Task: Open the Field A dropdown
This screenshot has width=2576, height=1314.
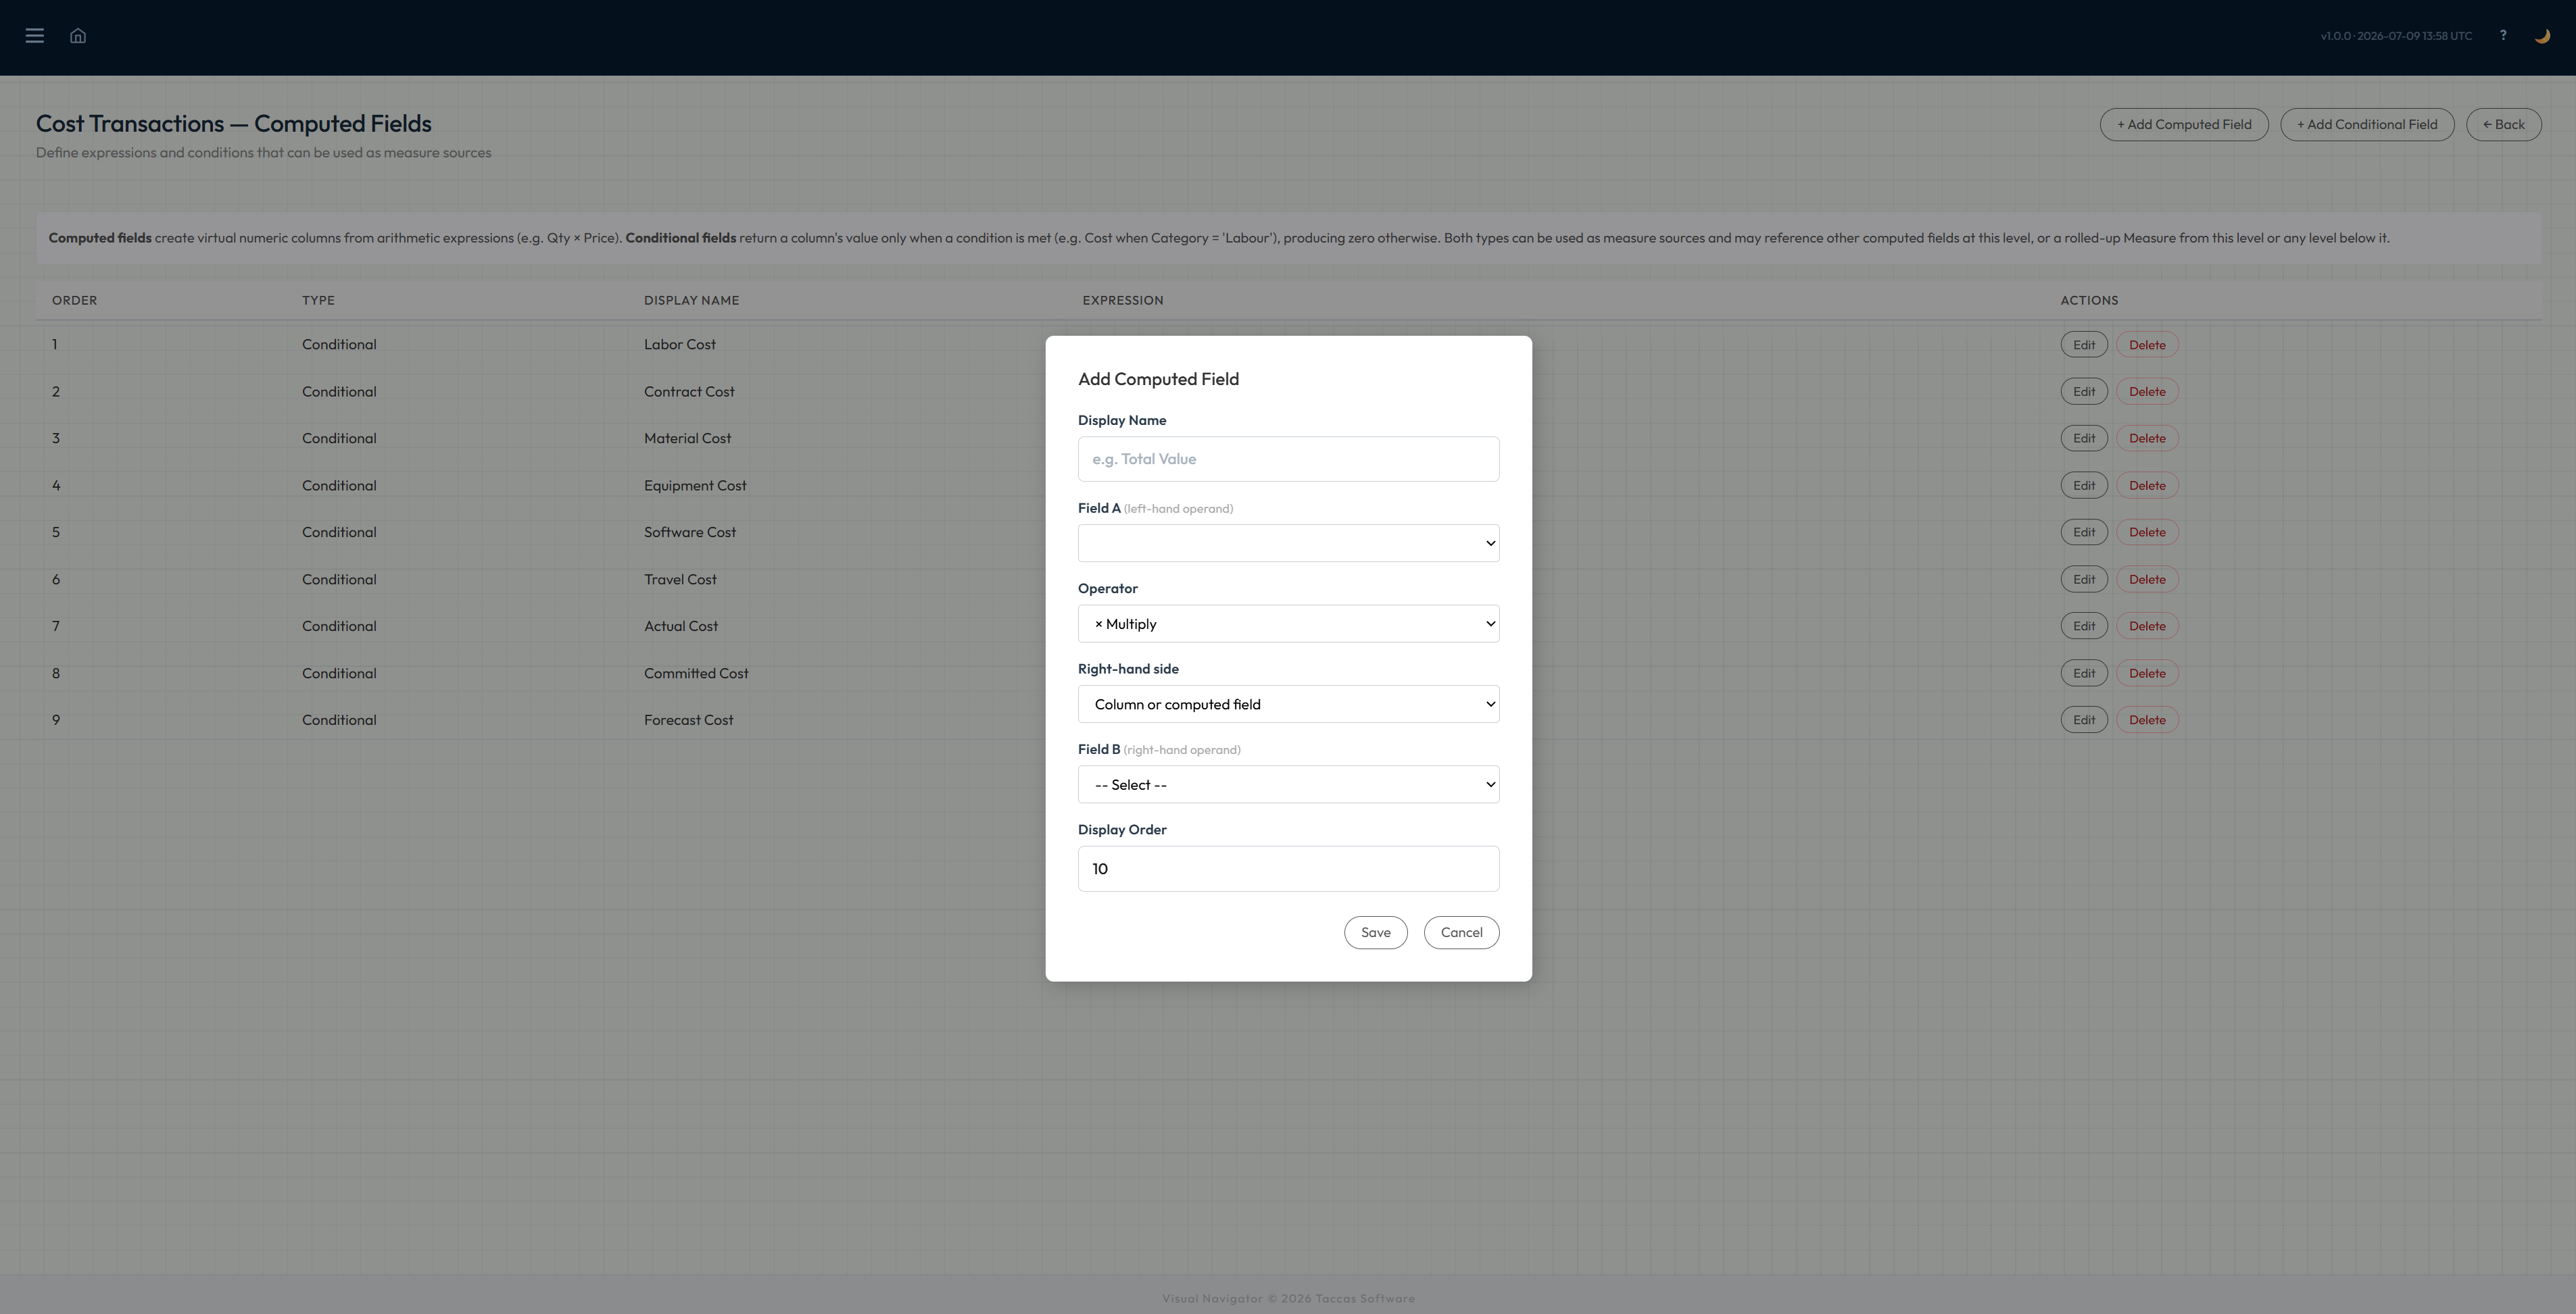Action: click(x=1288, y=544)
